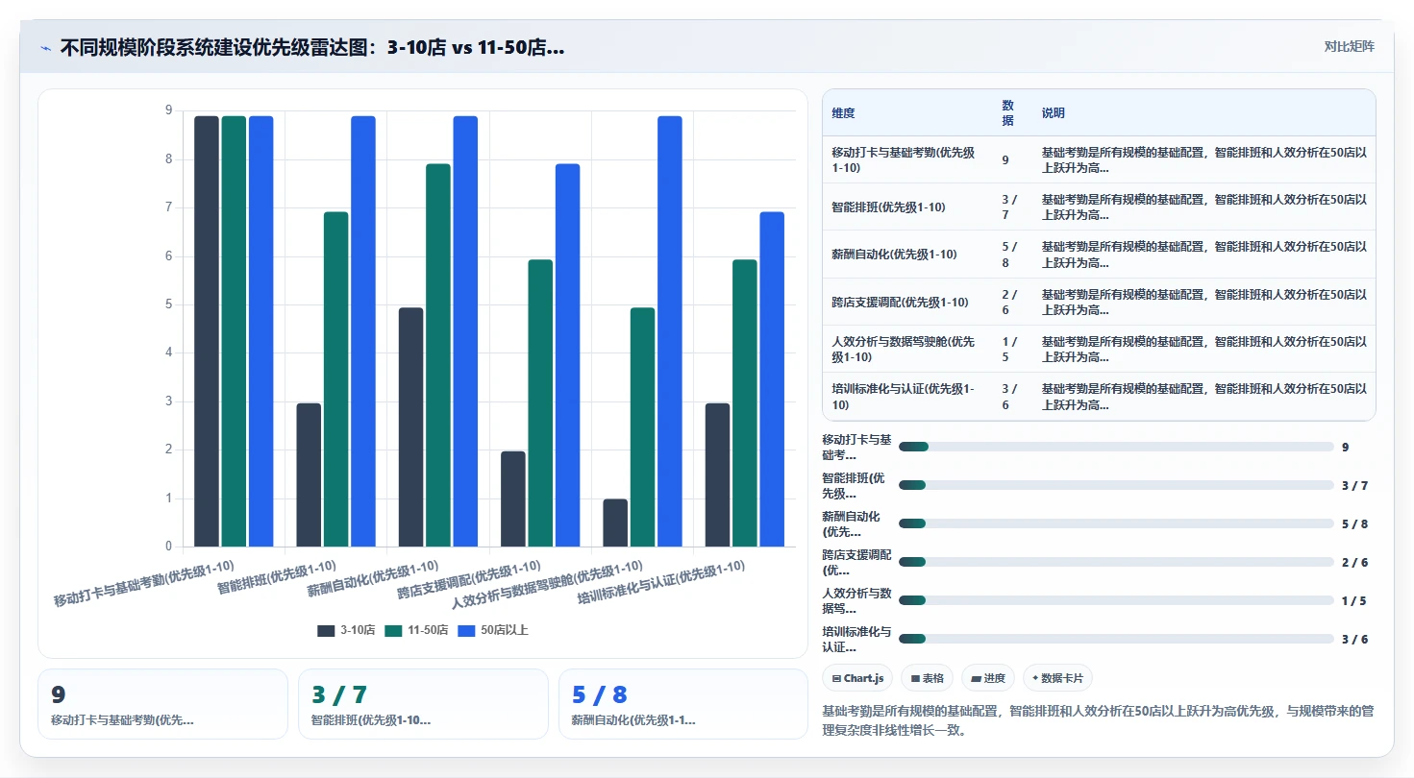
Task: Click the 薪酬自动化 x-axis label on the chart
Action: pos(372,578)
